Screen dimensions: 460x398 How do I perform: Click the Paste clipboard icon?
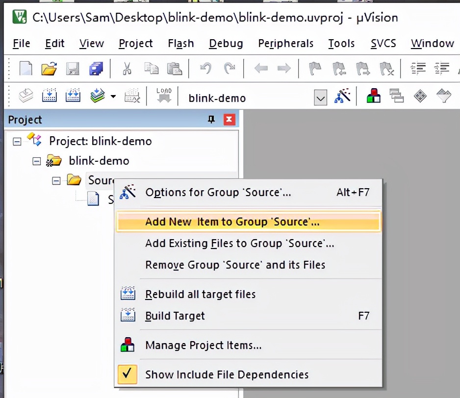[175, 68]
